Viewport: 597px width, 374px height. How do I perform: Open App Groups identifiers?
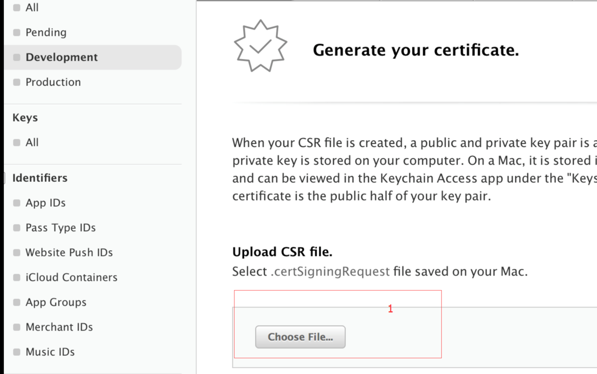[56, 302]
